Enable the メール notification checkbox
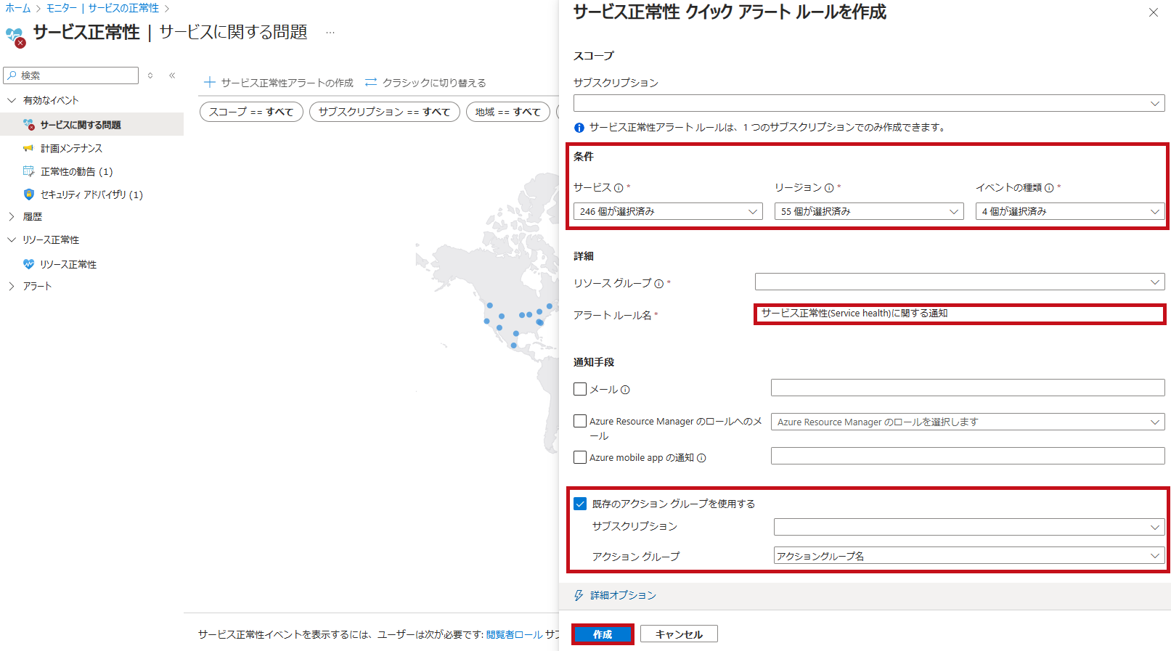Viewport: 1171px width, 651px height. coord(580,389)
